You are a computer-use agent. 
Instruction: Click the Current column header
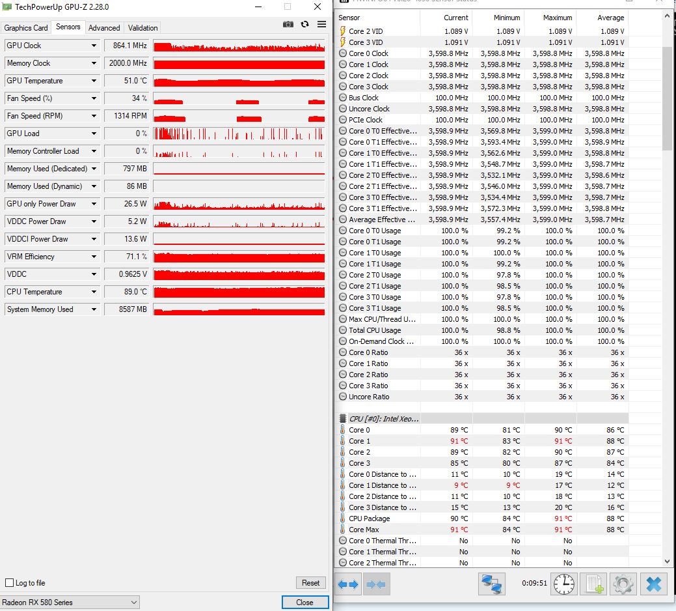click(446, 18)
